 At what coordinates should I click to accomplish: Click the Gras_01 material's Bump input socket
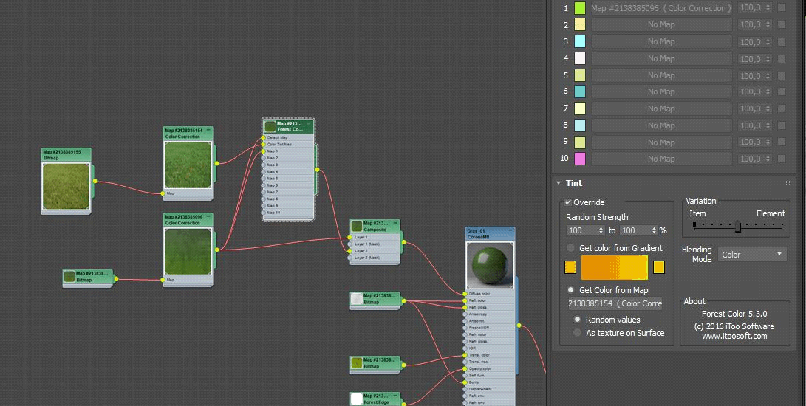point(465,382)
